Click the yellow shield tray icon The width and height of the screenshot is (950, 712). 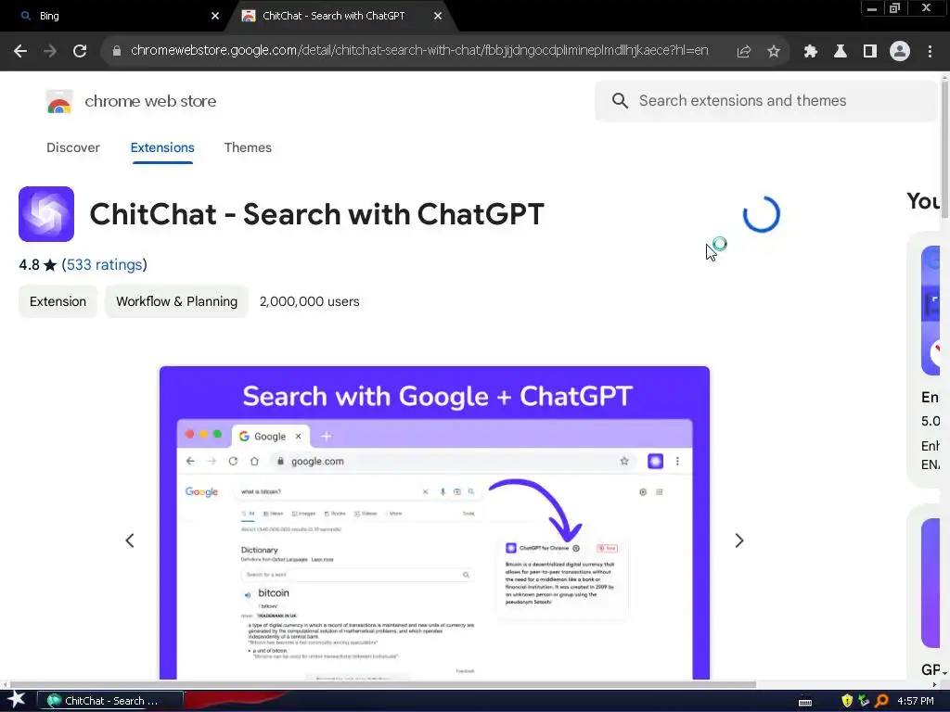click(847, 701)
